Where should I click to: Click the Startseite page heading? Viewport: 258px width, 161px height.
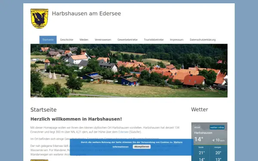click(x=43, y=110)
